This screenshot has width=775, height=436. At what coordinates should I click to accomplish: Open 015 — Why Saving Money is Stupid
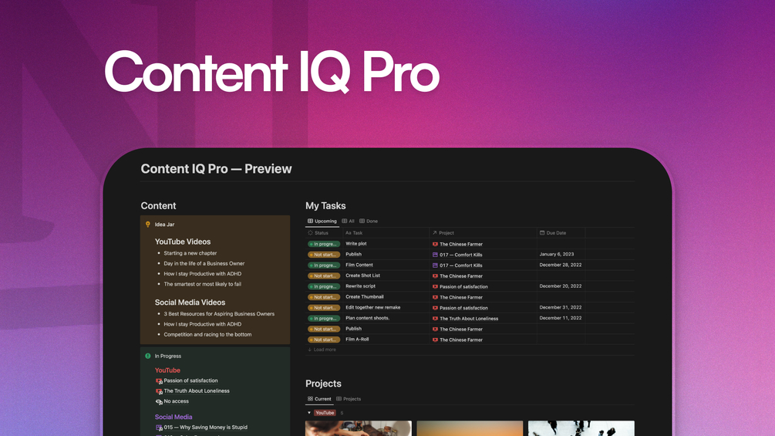[x=205, y=428]
